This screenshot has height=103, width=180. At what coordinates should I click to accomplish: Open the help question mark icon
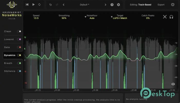[x=112, y=5]
